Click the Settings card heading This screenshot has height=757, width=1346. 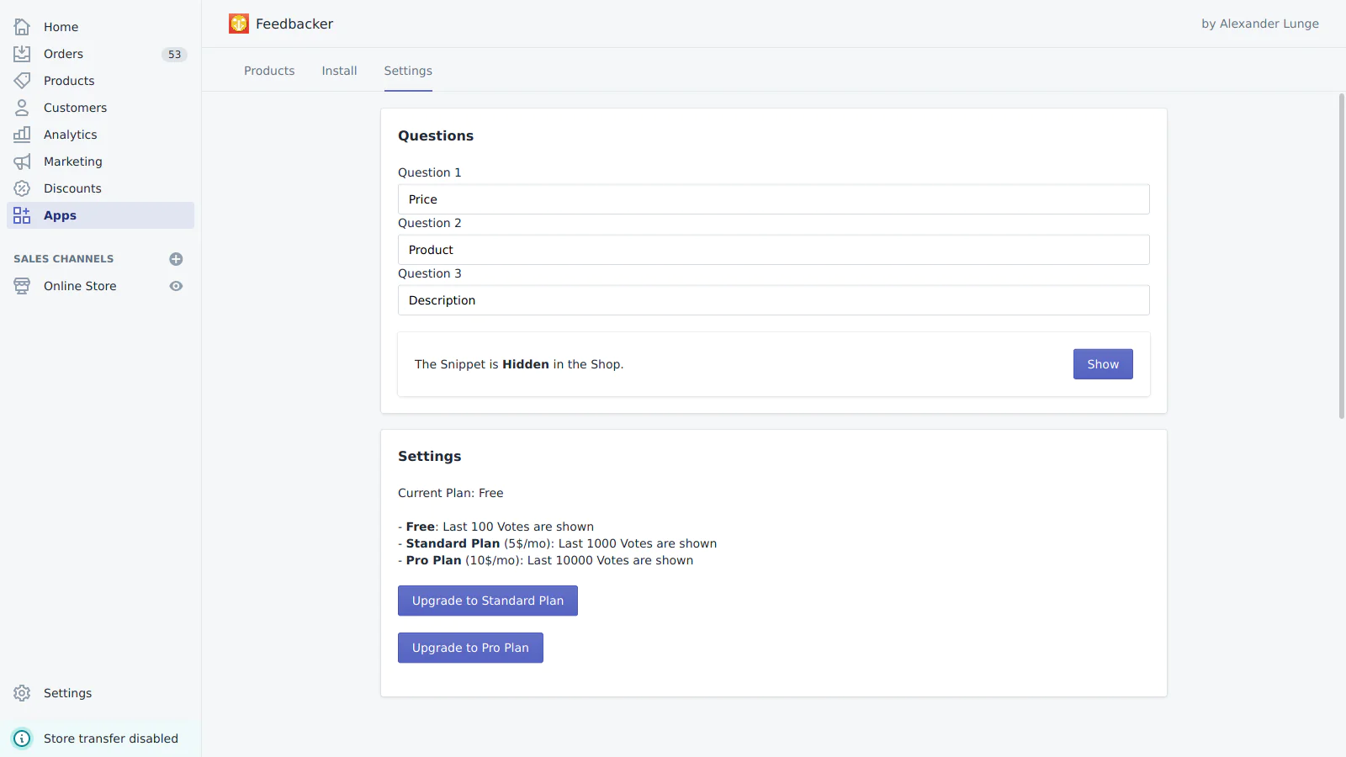click(x=430, y=457)
